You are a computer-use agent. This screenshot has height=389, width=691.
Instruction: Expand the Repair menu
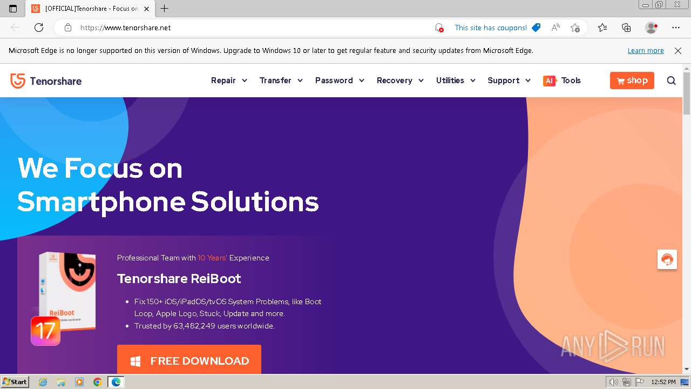click(x=229, y=81)
